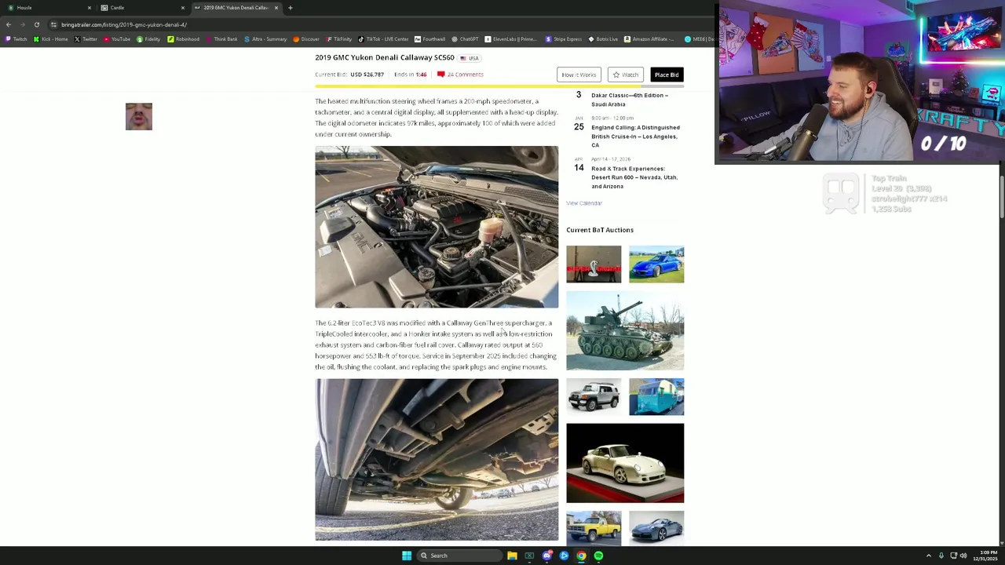Reload the current page
Screen dimensions: 1005x565
[36, 24]
